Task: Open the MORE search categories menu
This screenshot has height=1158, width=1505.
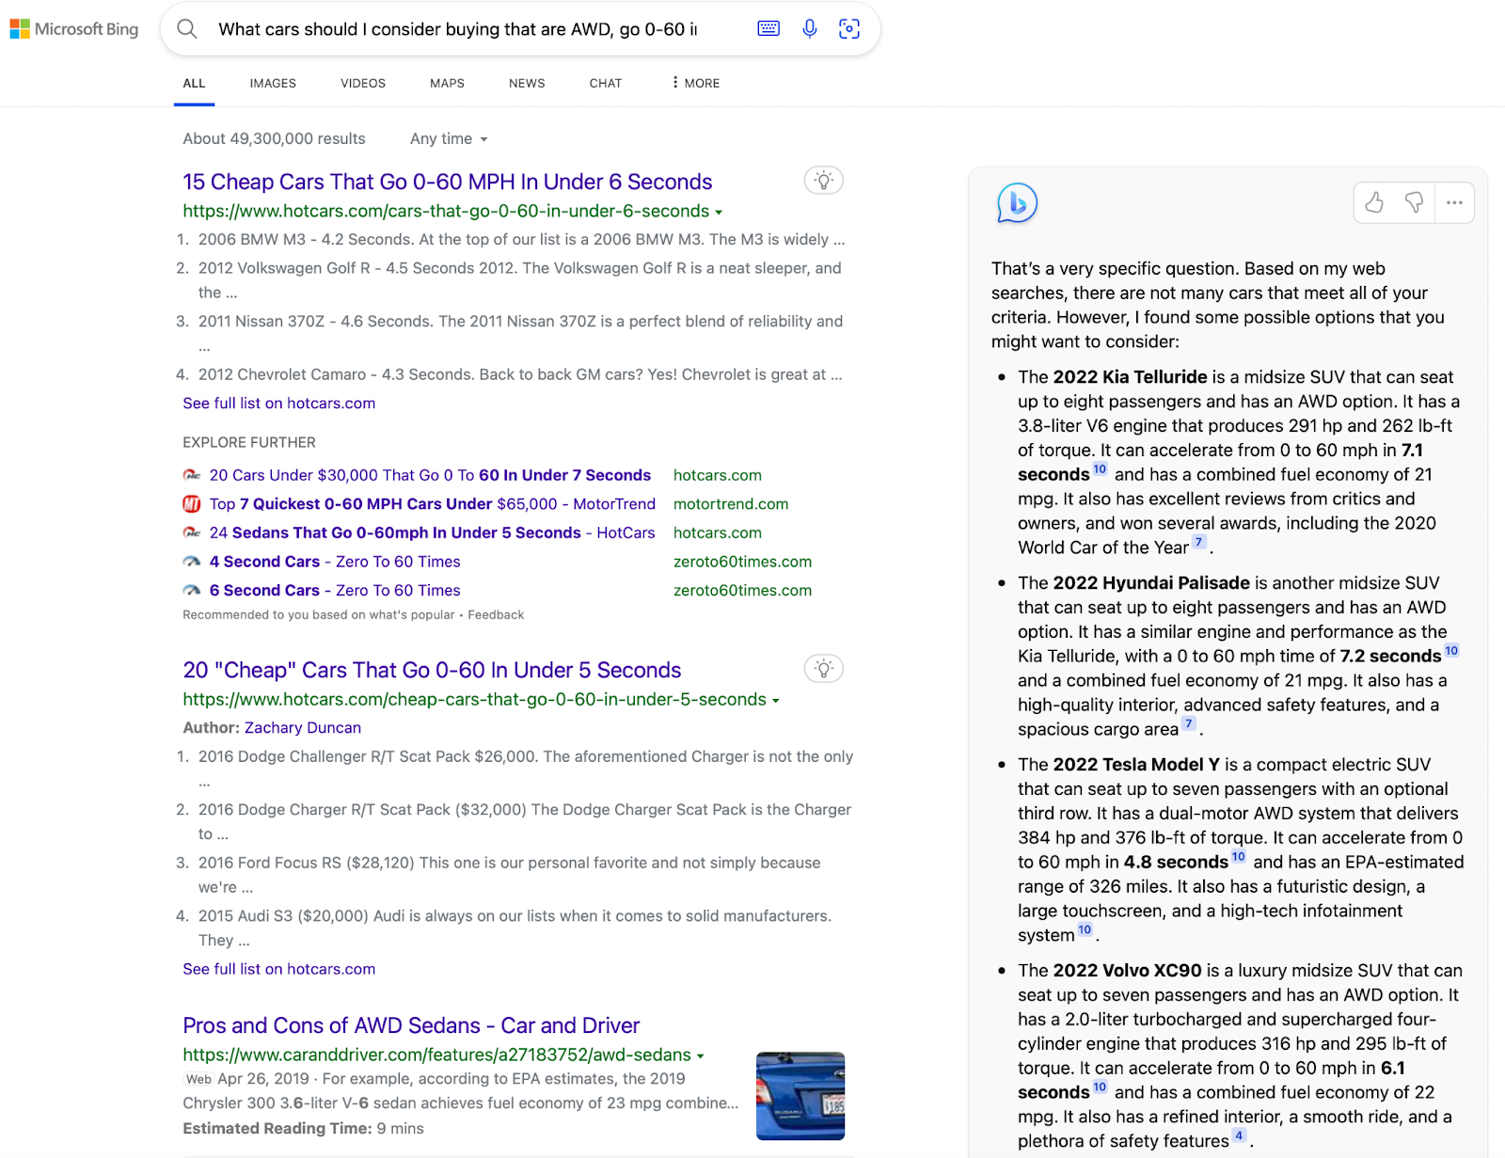Action: pyautogui.click(x=696, y=83)
